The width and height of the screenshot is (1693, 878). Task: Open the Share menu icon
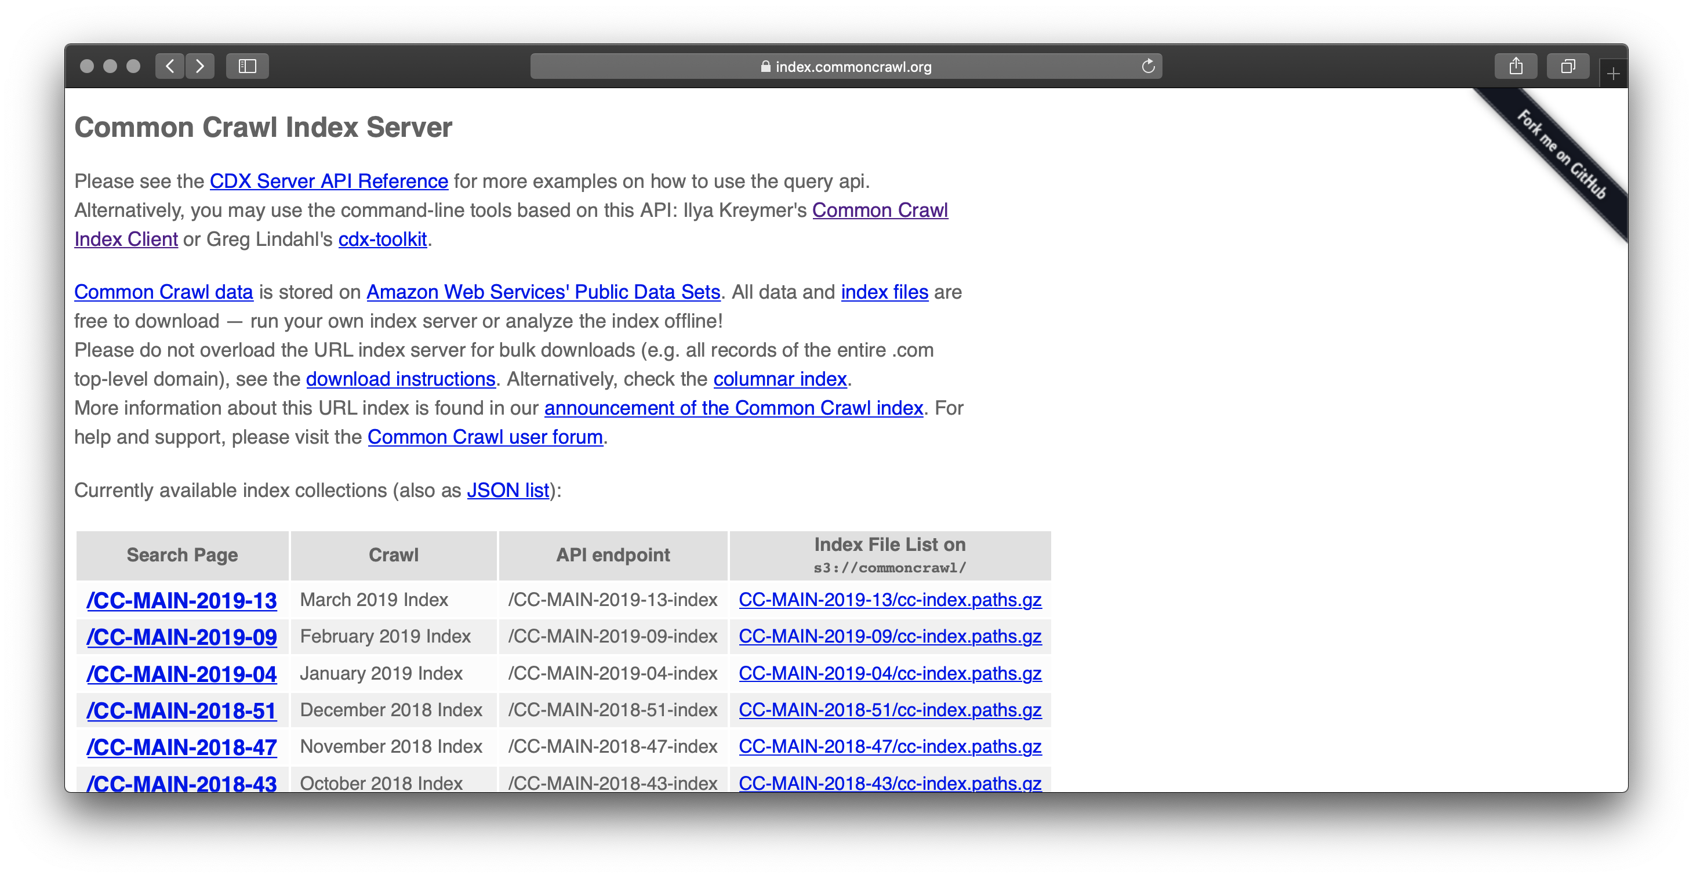pos(1516,66)
